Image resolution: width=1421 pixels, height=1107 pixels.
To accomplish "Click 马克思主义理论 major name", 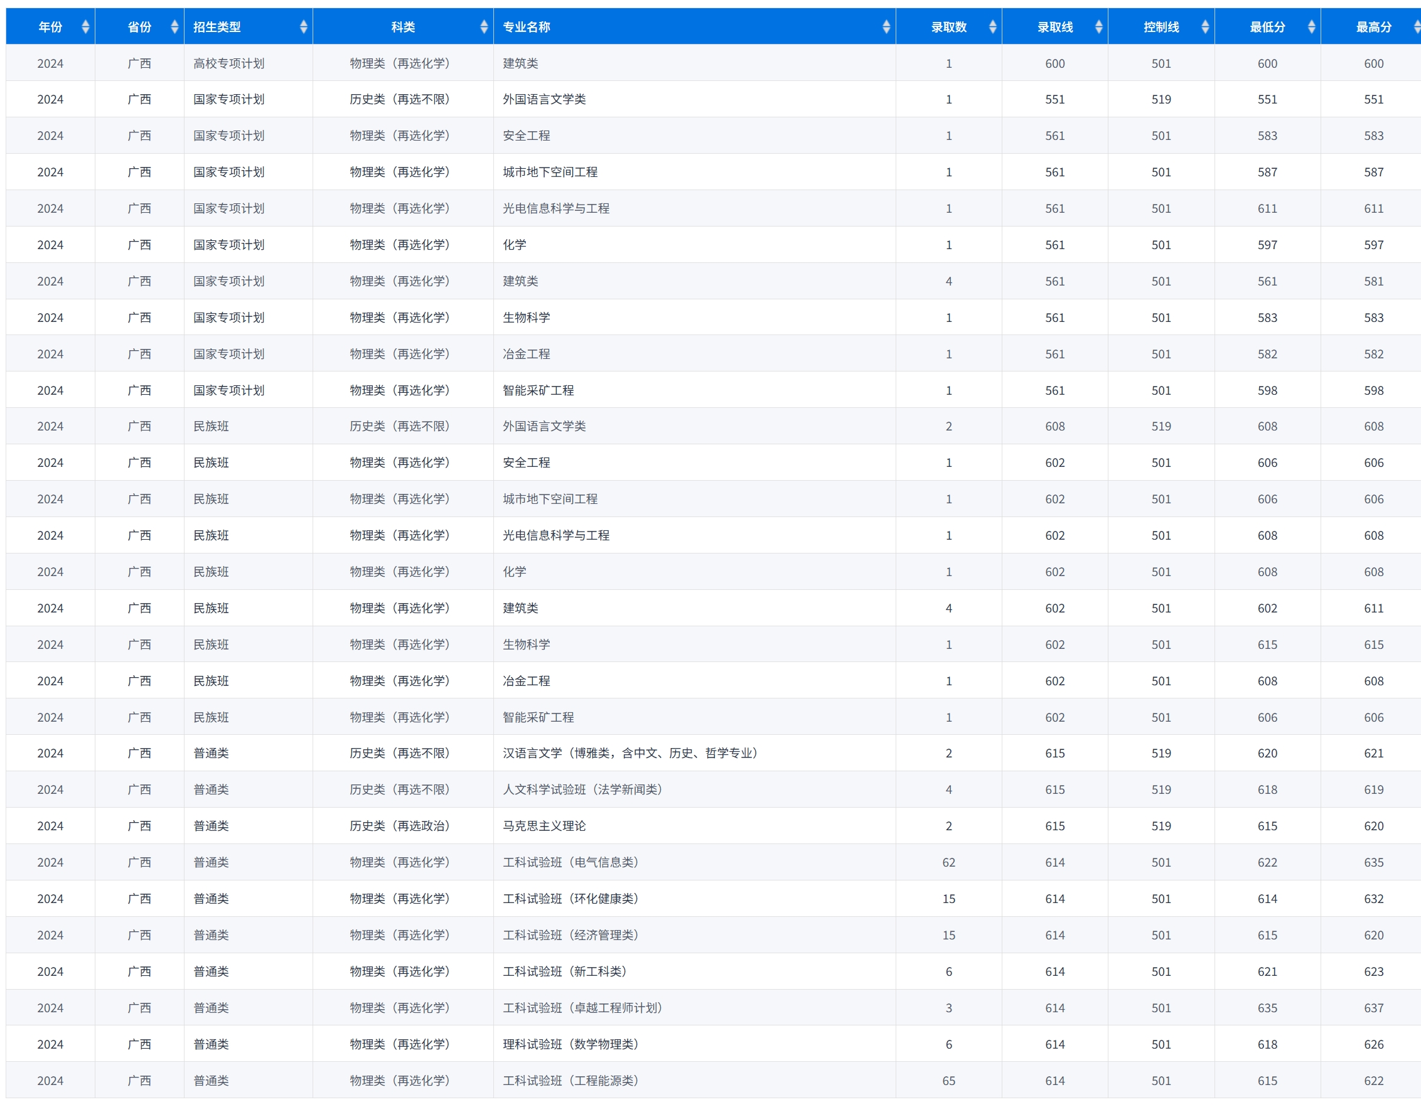I will click(544, 825).
